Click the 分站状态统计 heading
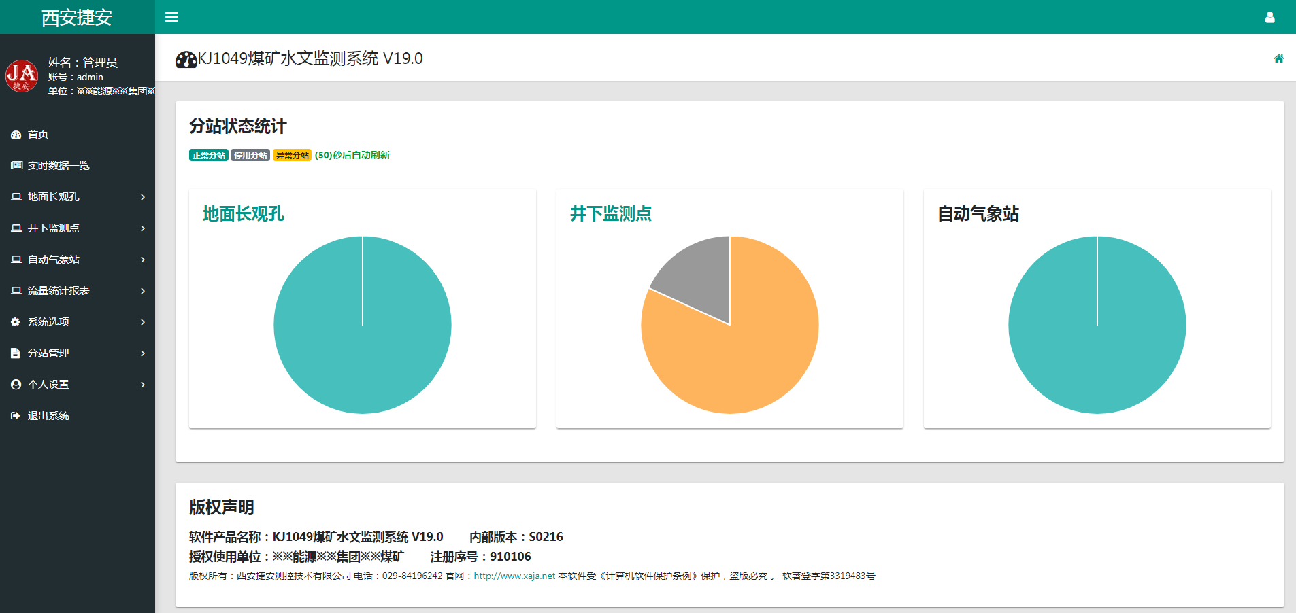Screen dimensions: 1296x613 [238, 126]
